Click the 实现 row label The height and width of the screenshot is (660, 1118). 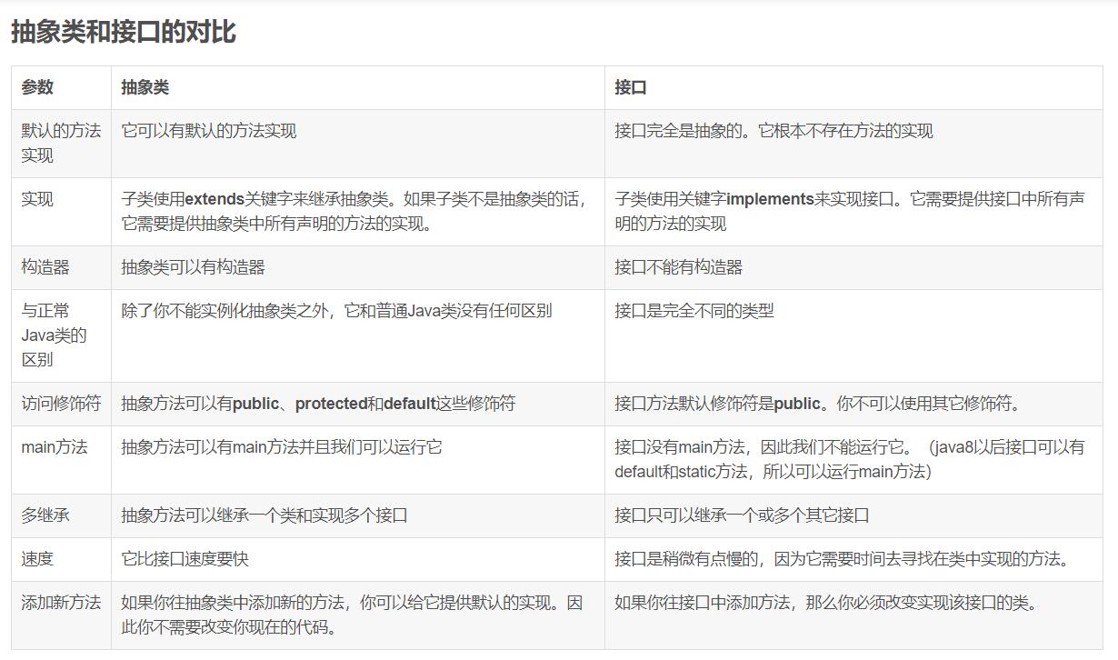[x=62, y=212]
